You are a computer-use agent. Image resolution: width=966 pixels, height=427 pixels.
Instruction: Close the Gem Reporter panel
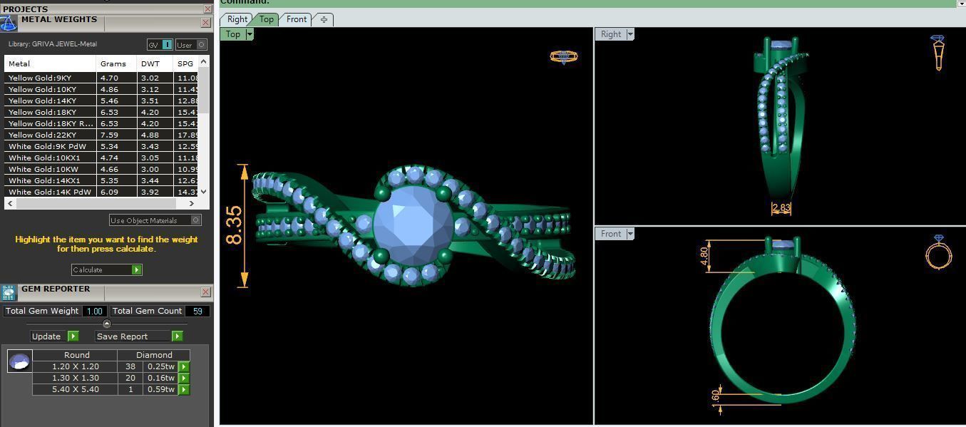coord(205,292)
